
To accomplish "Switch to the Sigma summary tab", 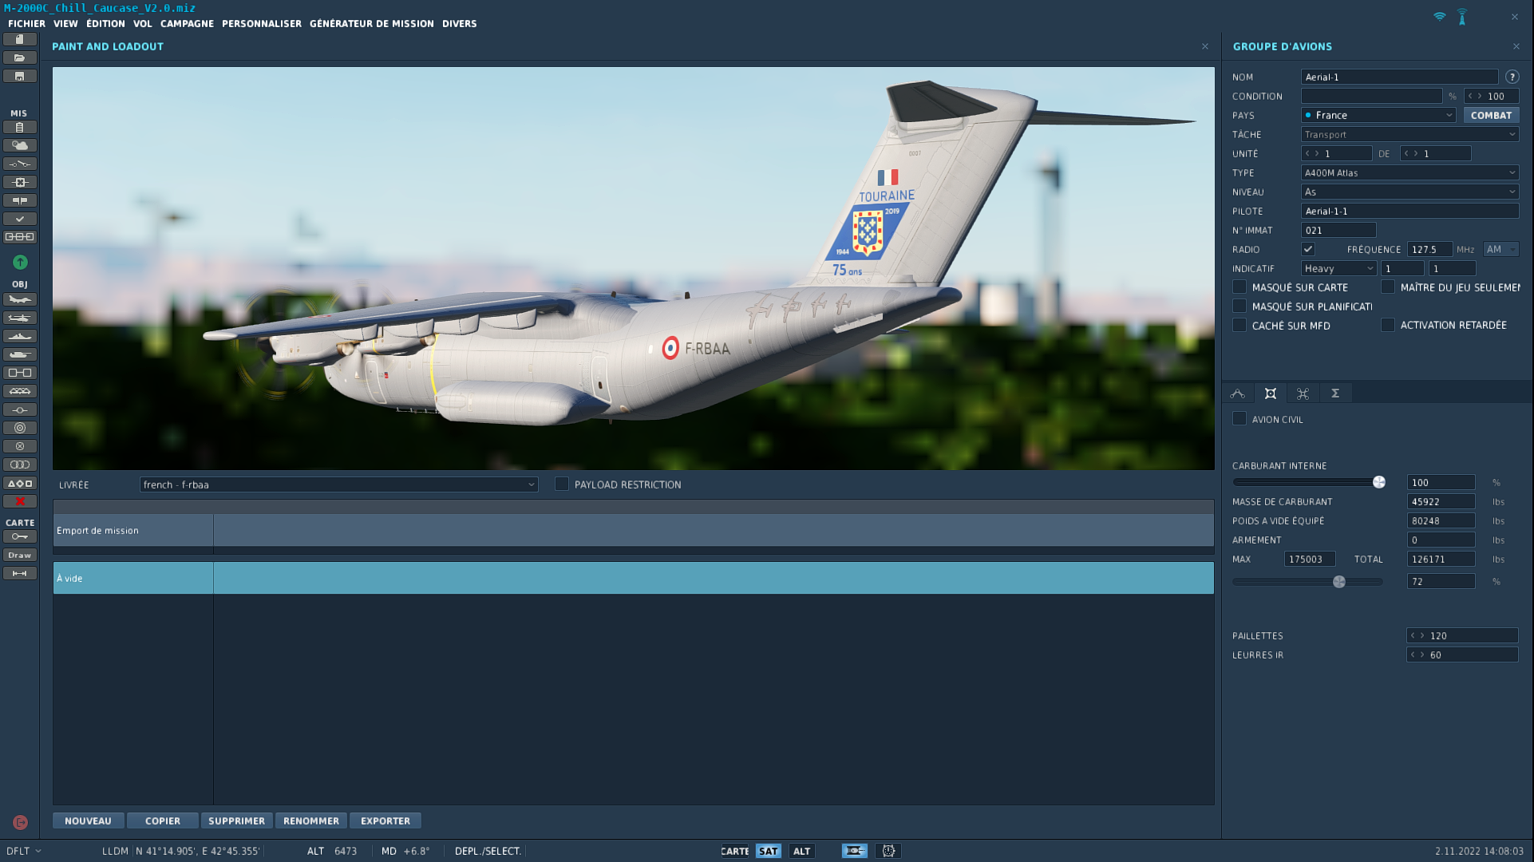I will click(x=1335, y=393).
